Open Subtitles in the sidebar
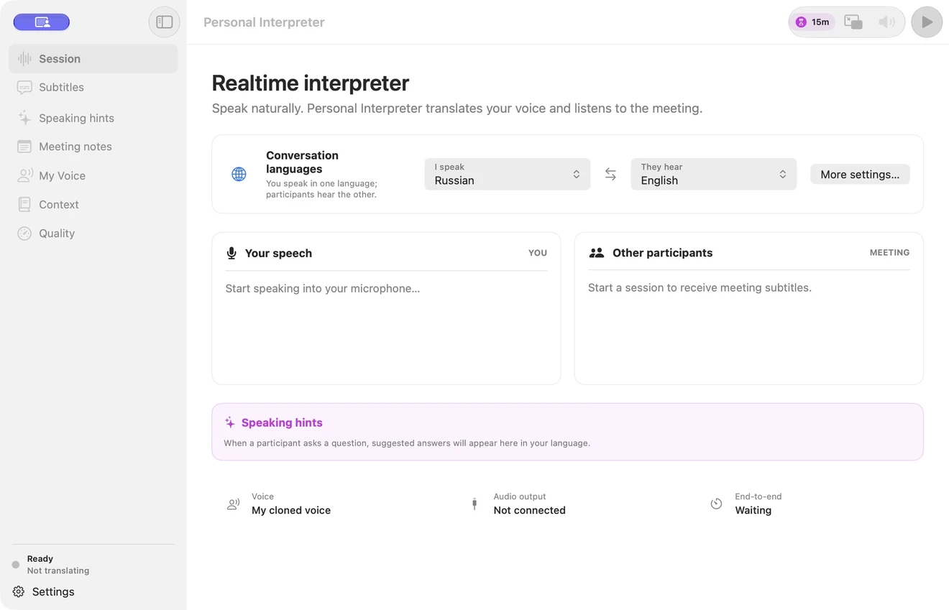Viewport: 949px width, 610px height. click(93, 88)
